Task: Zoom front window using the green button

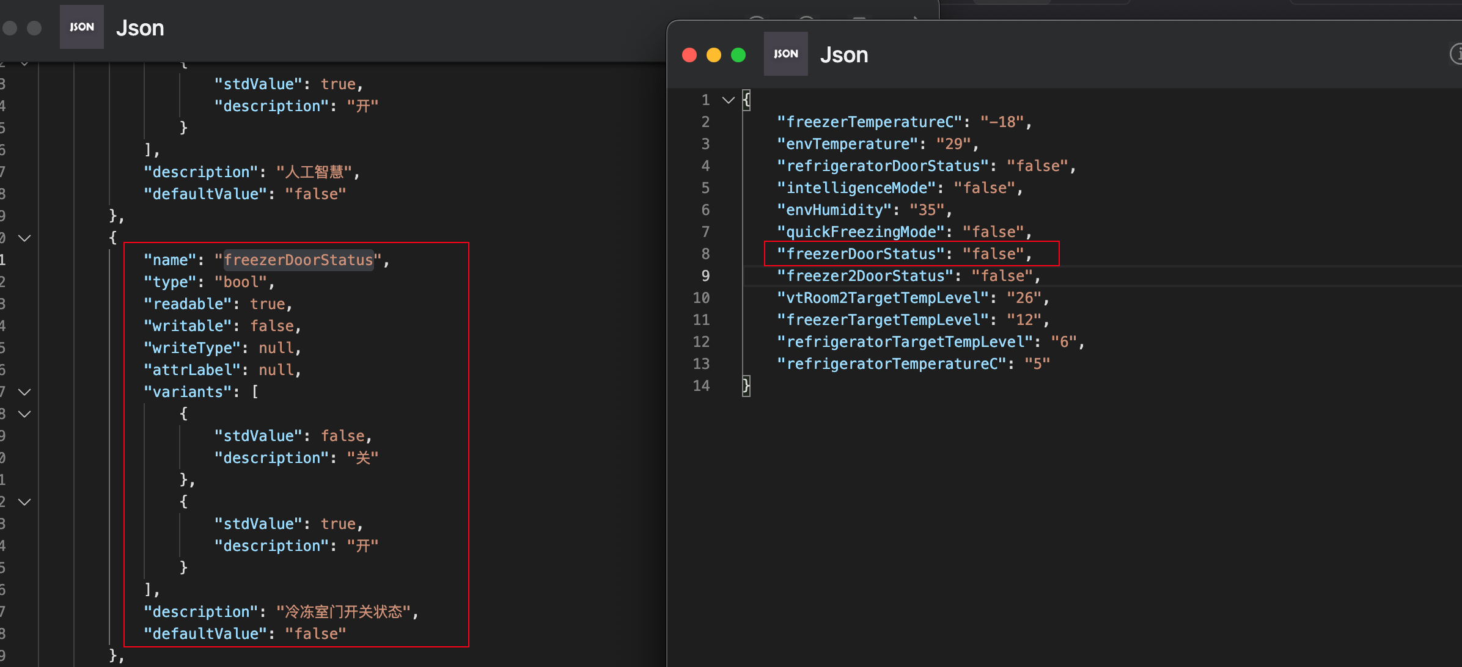Action: tap(738, 55)
